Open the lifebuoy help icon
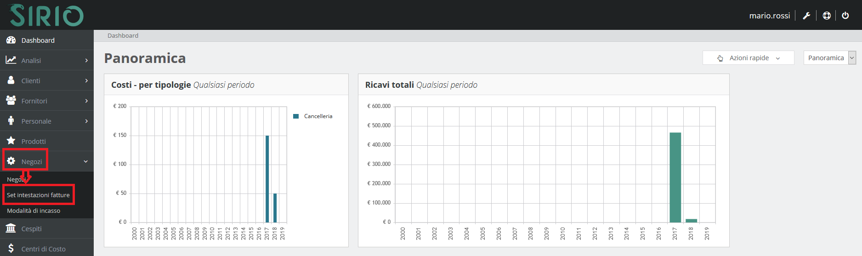The width and height of the screenshot is (862, 256). coord(827,16)
